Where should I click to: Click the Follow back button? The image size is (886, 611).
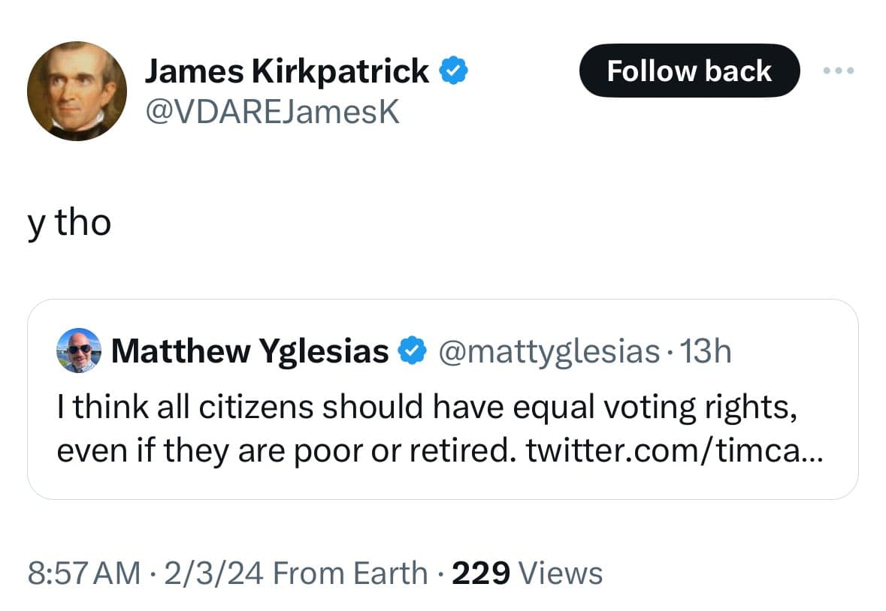pyautogui.click(x=689, y=70)
